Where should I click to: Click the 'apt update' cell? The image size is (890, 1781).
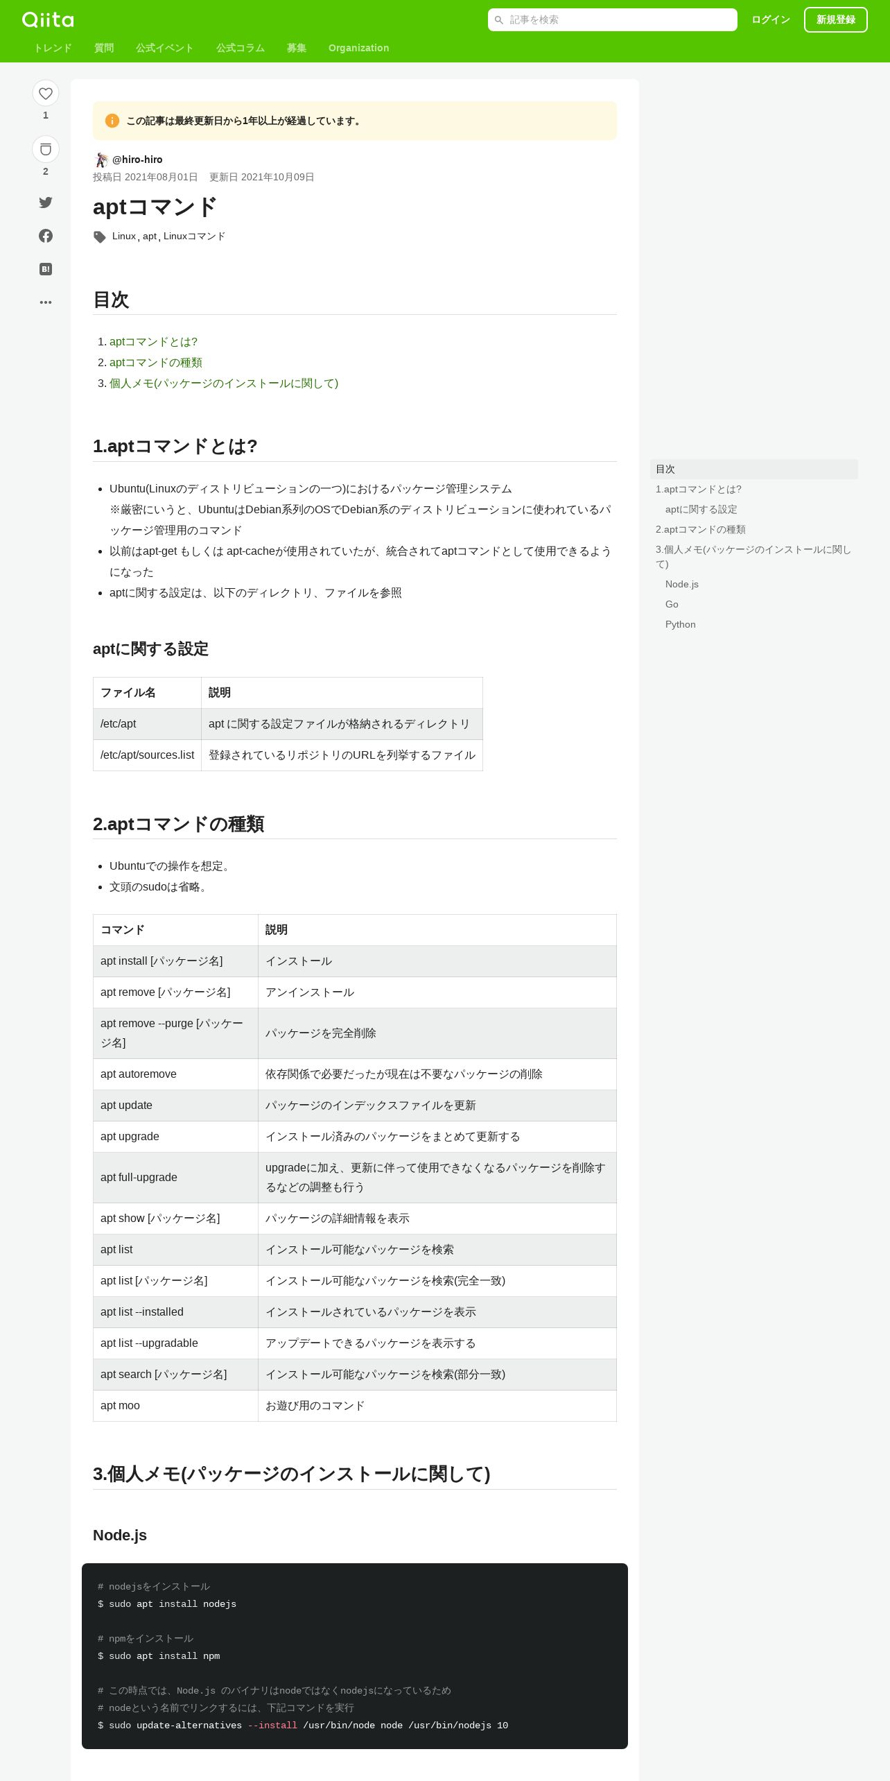coord(175,1105)
